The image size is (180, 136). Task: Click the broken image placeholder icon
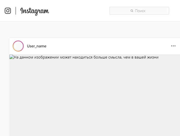point(12,57)
